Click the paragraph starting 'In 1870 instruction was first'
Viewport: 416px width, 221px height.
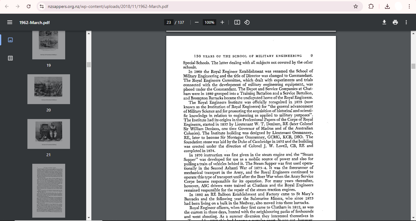pyautogui.click(x=248, y=173)
